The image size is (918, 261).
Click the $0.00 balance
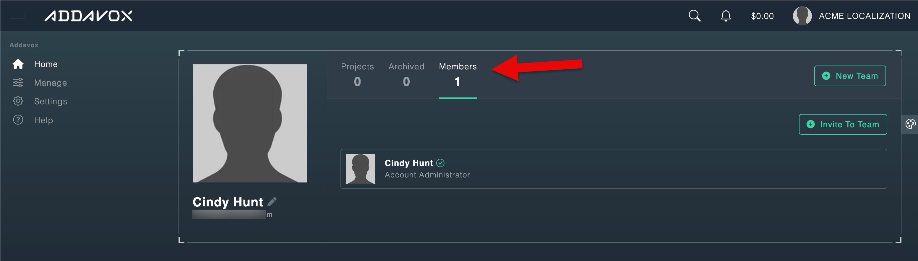point(762,16)
